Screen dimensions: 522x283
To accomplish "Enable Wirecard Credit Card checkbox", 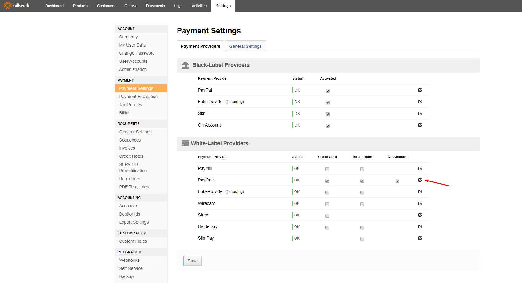I will 327,204.
